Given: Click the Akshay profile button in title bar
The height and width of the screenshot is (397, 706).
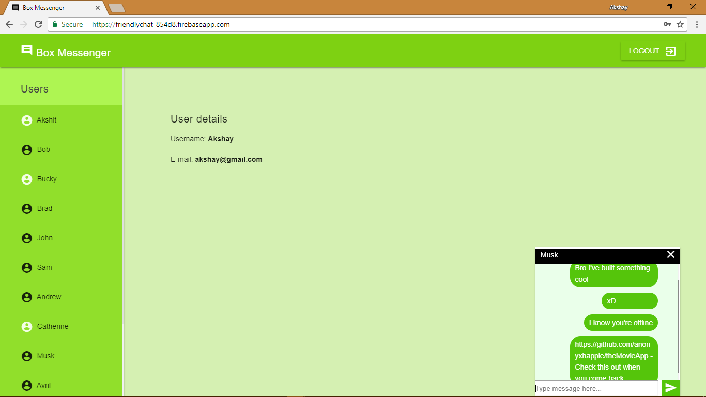Looking at the screenshot, I should coord(618,7).
